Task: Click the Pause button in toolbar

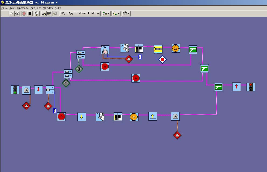Action: click(x=30, y=13)
